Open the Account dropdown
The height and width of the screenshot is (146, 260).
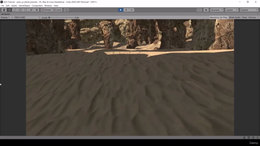(x=217, y=10)
